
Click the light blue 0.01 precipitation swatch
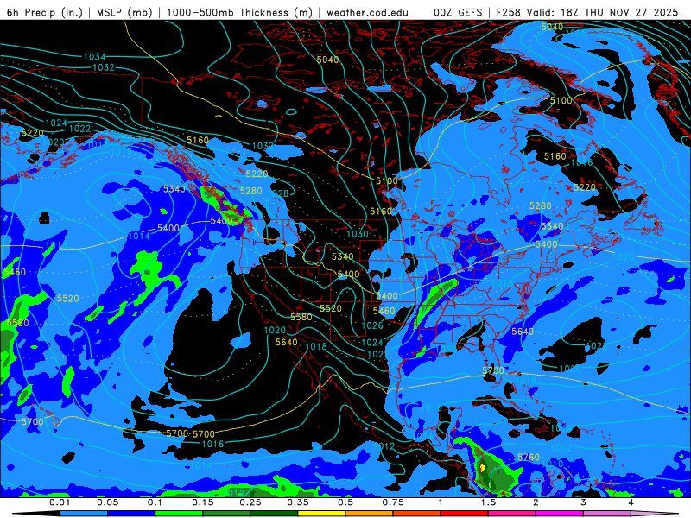(83, 514)
